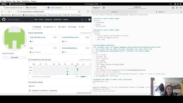Go back in Firefox browser

point(2,12)
